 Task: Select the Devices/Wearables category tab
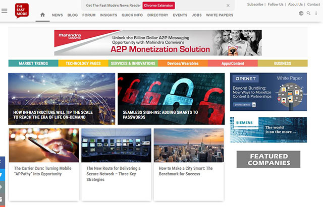pyautogui.click(x=183, y=63)
